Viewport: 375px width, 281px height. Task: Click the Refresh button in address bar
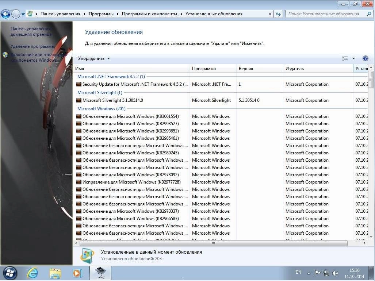[x=278, y=14]
